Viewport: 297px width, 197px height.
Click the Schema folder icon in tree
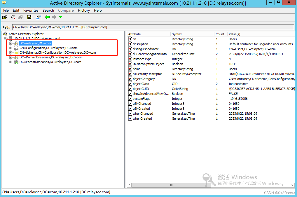[16, 53]
